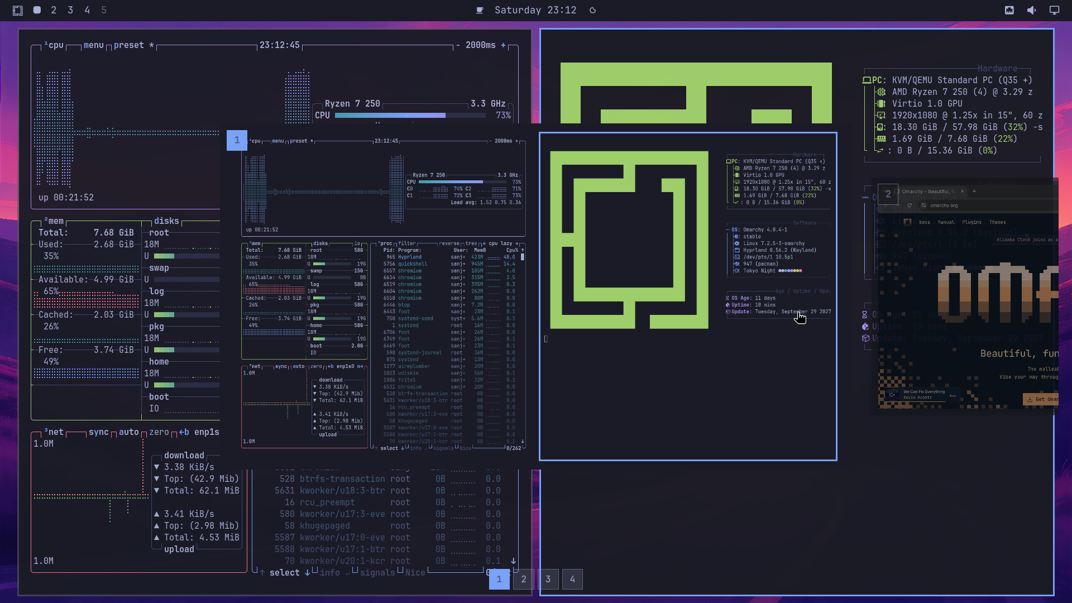The width and height of the screenshot is (1072, 603).
Task: Click the active workspace dot in top bar
Action: click(37, 10)
